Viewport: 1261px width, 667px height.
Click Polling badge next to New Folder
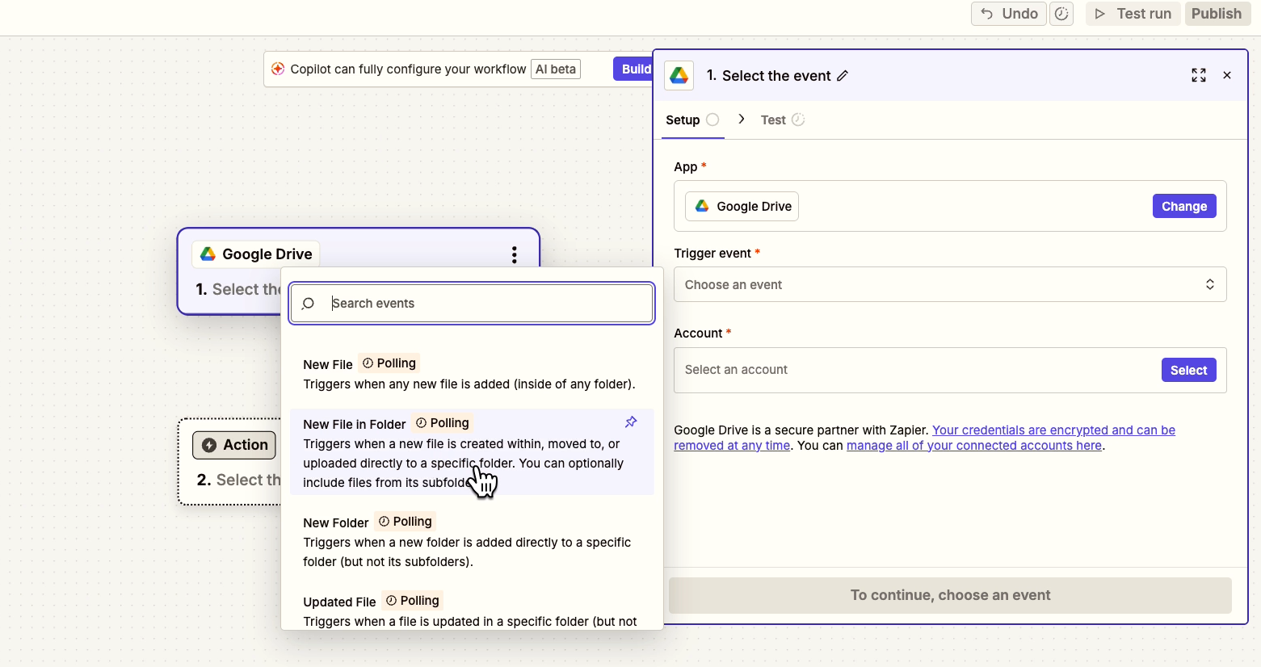tap(406, 522)
